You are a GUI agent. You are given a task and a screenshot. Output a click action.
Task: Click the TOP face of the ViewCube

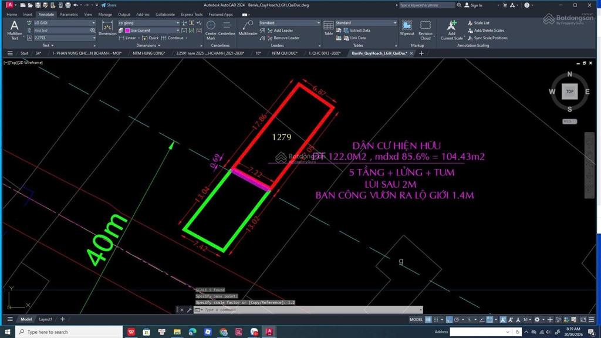click(x=569, y=91)
